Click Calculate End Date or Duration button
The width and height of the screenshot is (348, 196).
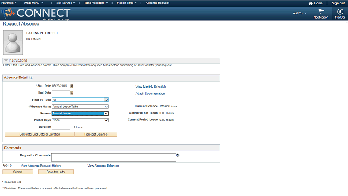[x=40, y=134]
